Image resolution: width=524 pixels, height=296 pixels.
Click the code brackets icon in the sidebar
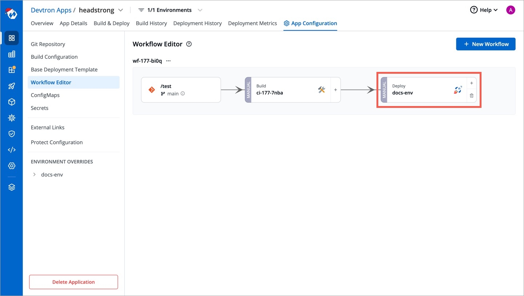(12, 150)
